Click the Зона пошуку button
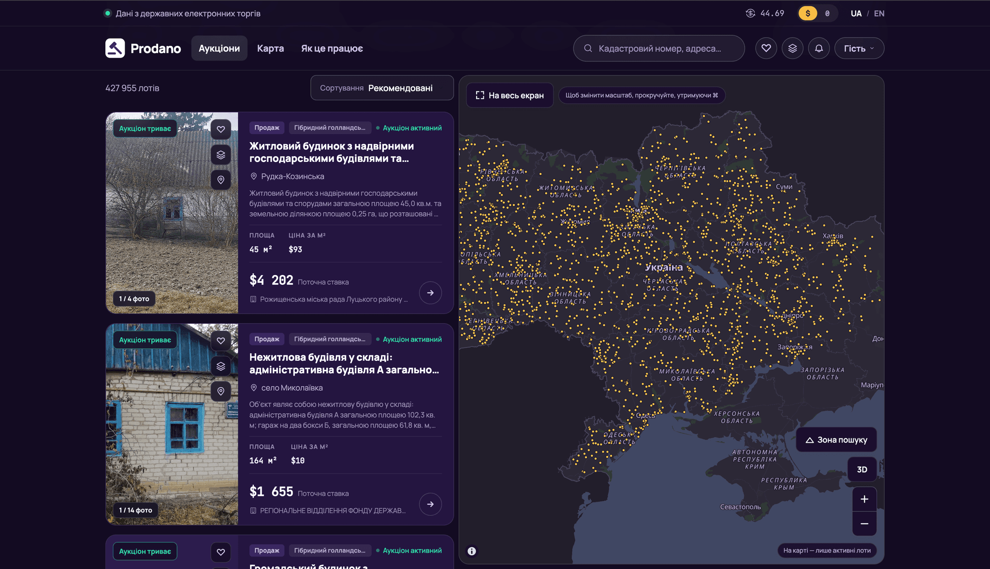The width and height of the screenshot is (990, 569). (x=836, y=440)
